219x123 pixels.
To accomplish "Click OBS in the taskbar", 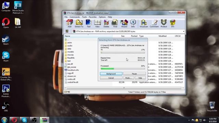I will (x=34, y=120).
